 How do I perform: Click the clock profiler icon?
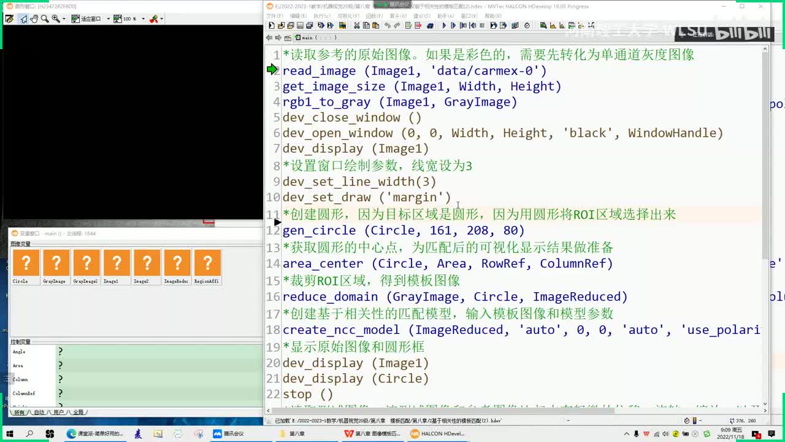point(527,26)
